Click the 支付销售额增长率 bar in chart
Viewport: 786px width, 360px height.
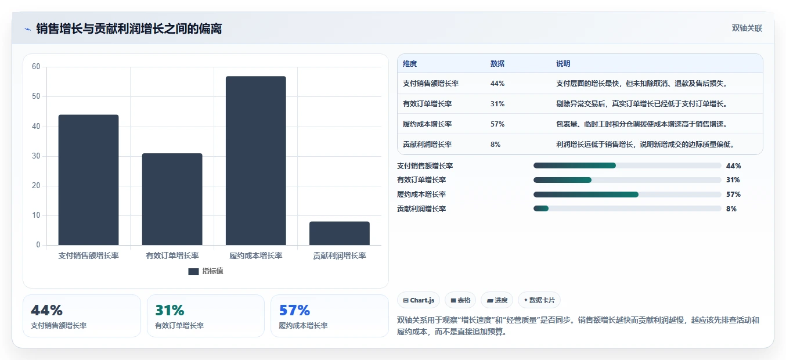(88, 180)
